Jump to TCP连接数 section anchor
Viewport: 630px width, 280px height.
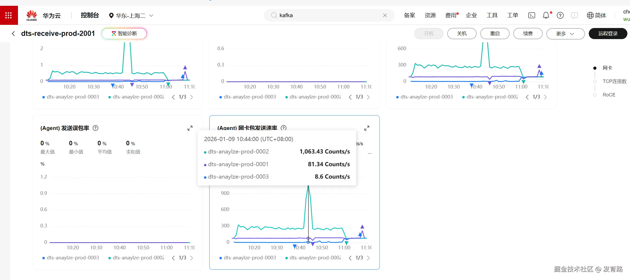click(614, 81)
